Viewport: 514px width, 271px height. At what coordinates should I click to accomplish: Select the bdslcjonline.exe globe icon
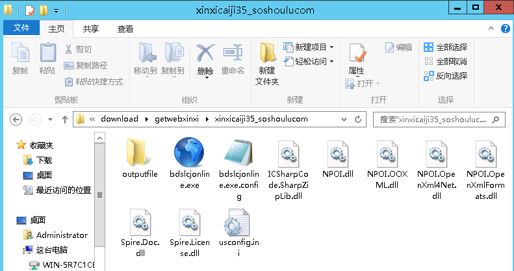pos(189,152)
